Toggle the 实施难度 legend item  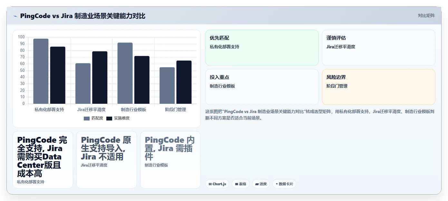click(x=118, y=118)
